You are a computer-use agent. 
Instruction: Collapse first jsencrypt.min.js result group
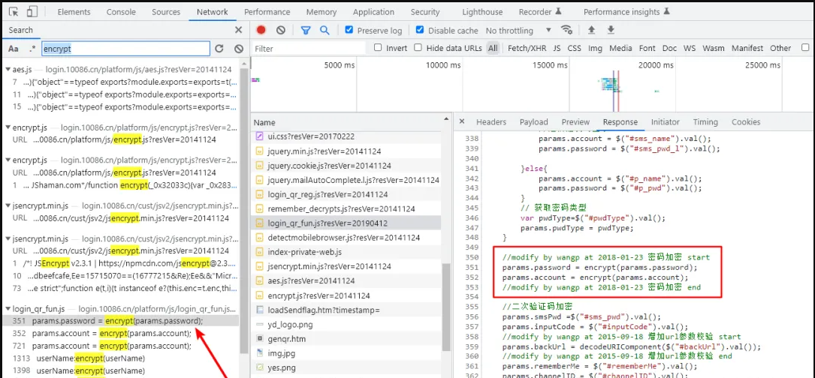point(8,205)
